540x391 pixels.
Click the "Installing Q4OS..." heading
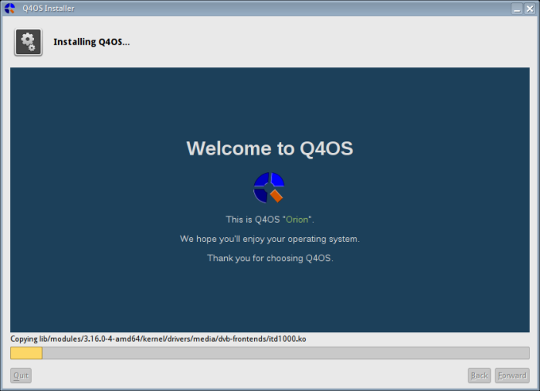click(91, 42)
